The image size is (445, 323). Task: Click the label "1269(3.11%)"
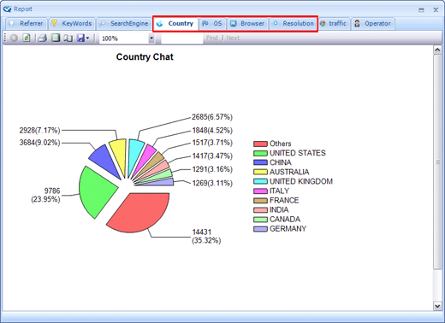click(212, 183)
